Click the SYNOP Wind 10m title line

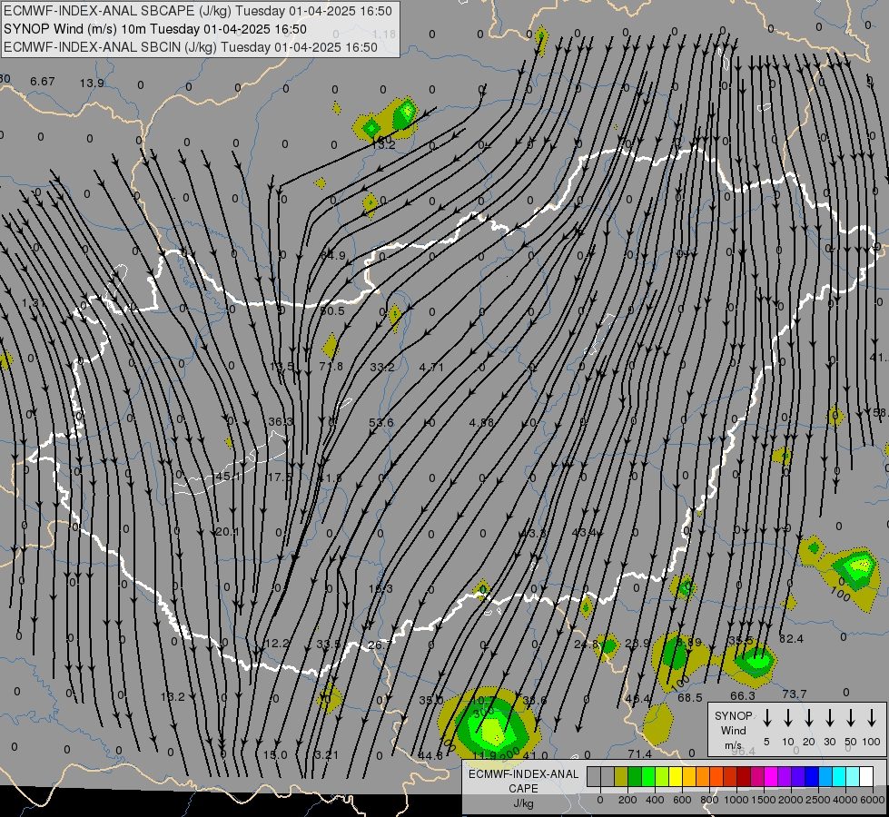coord(155,29)
